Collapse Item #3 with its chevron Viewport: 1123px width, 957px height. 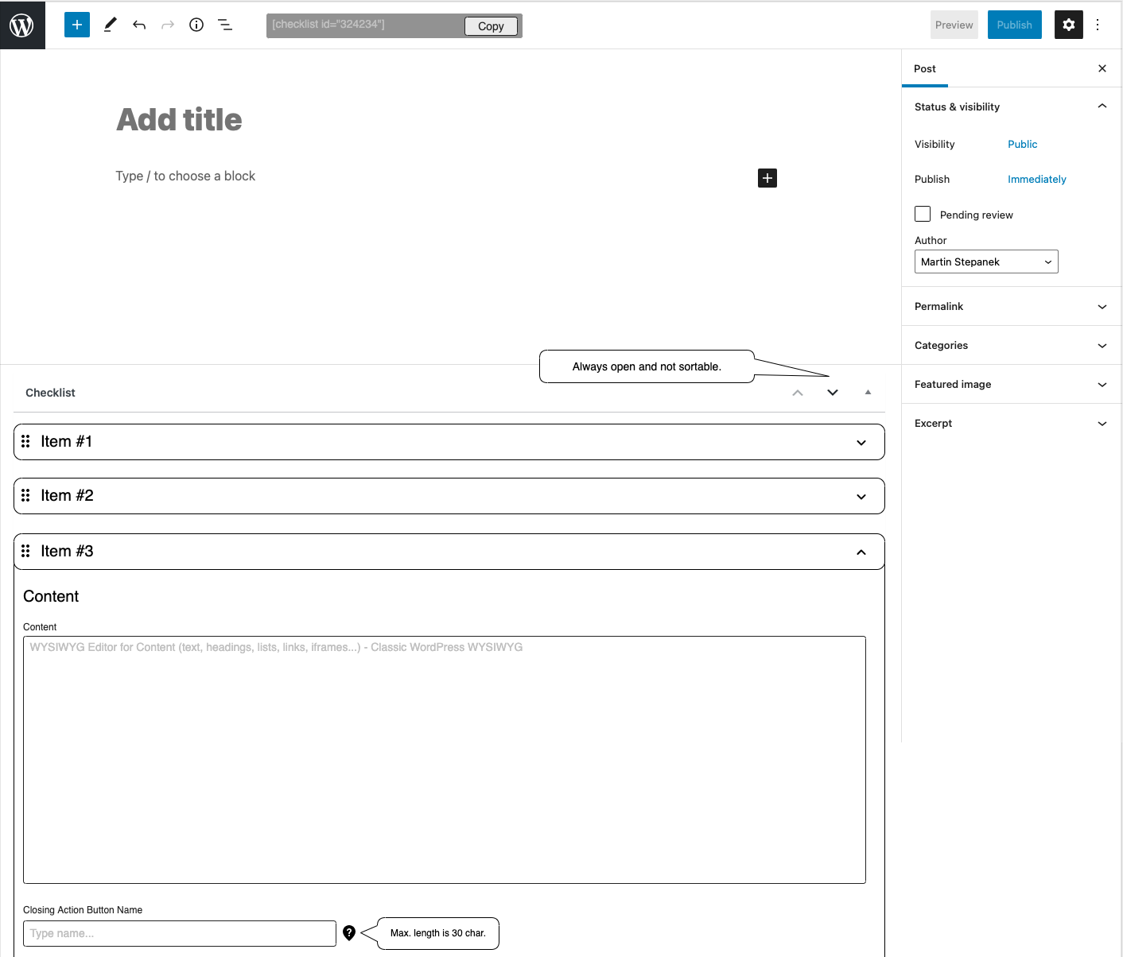859,551
